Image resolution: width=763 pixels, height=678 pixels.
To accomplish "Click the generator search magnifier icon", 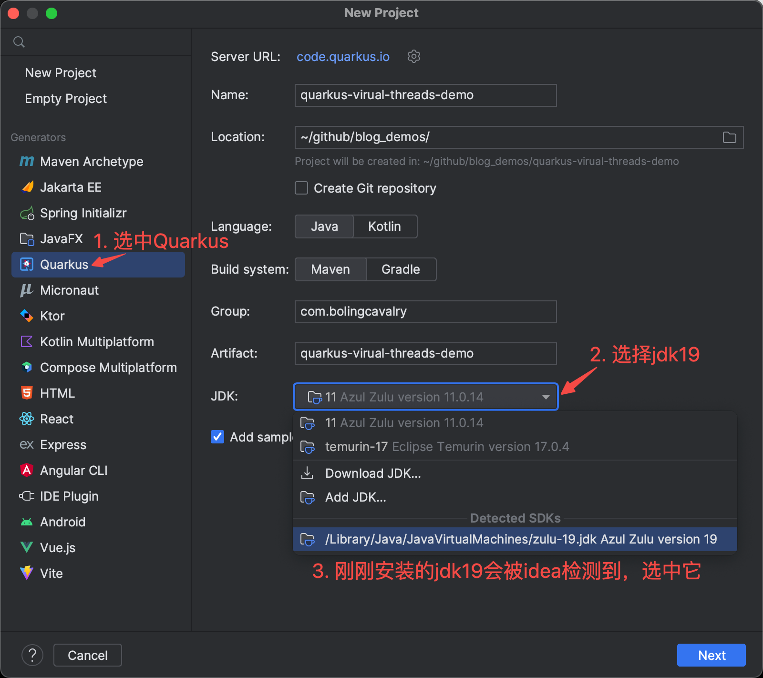I will pos(19,42).
